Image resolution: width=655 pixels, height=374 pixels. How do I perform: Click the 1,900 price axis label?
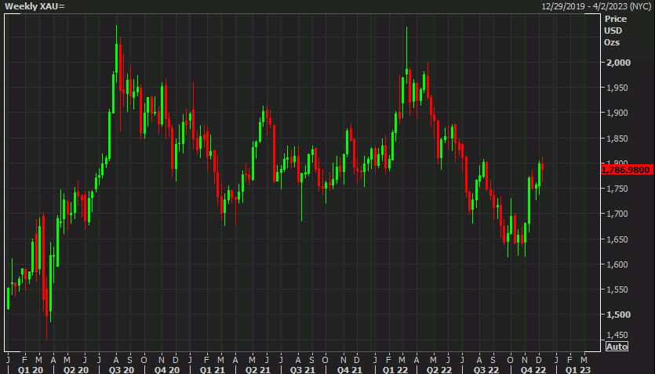pyautogui.click(x=617, y=113)
